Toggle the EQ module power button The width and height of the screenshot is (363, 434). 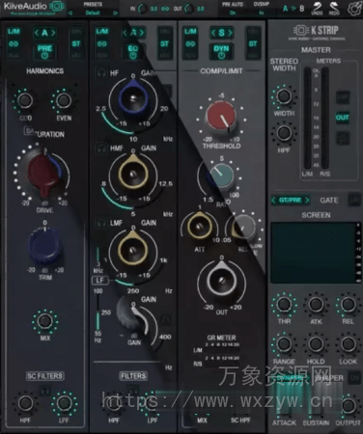click(x=133, y=51)
